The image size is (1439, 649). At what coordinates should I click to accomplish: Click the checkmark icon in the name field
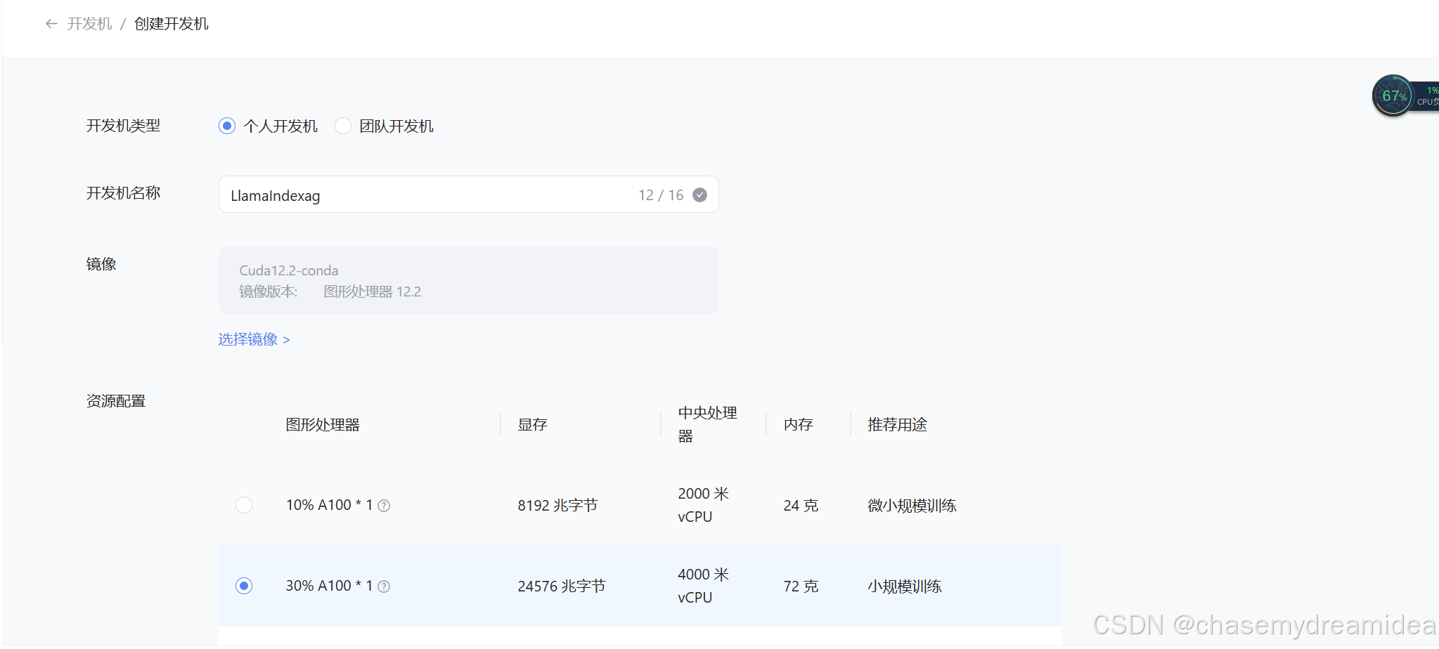tap(699, 195)
